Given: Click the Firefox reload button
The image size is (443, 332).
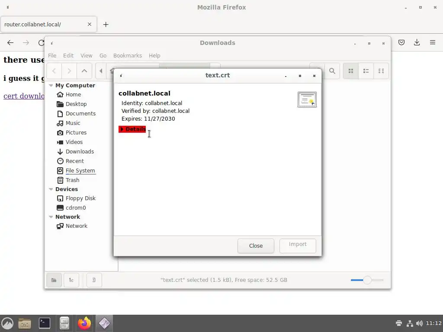Looking at the screenshot, I should tap(41, 43).
